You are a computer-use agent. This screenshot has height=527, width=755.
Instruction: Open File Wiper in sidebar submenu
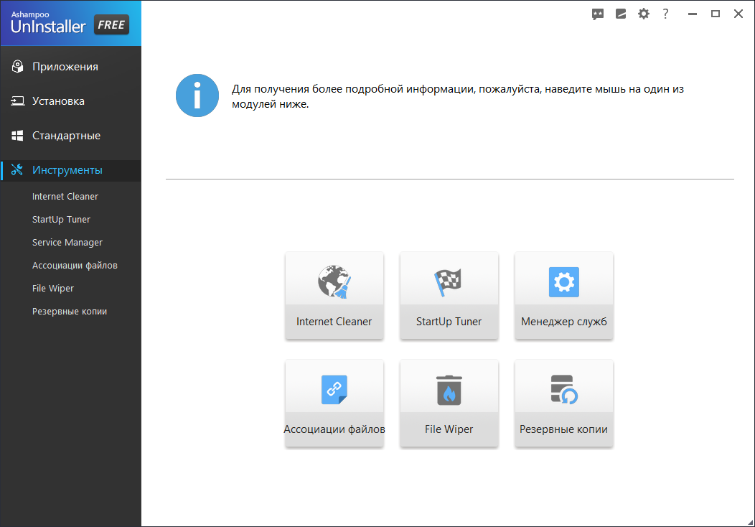(53, 289)
